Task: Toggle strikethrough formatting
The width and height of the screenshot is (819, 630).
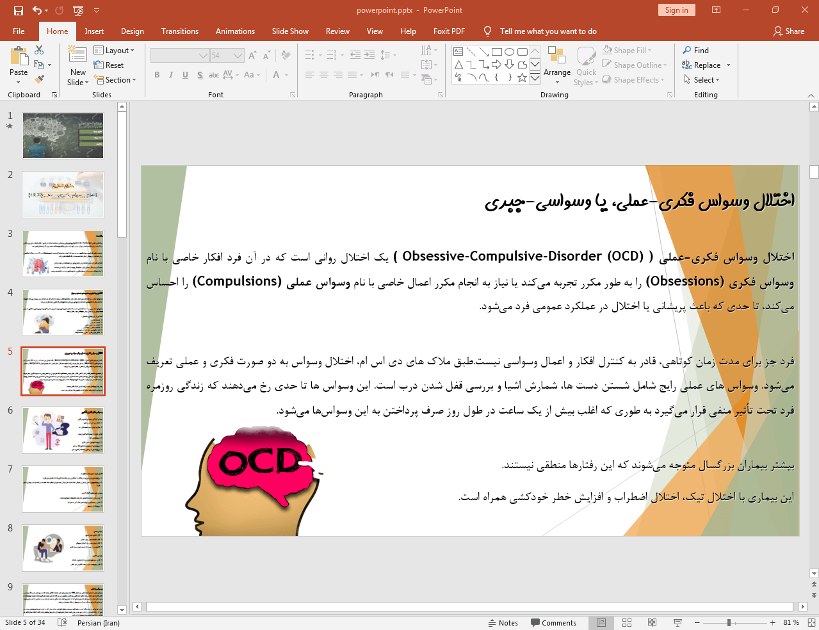Action: pyautogui.click(x=214, y=75)
